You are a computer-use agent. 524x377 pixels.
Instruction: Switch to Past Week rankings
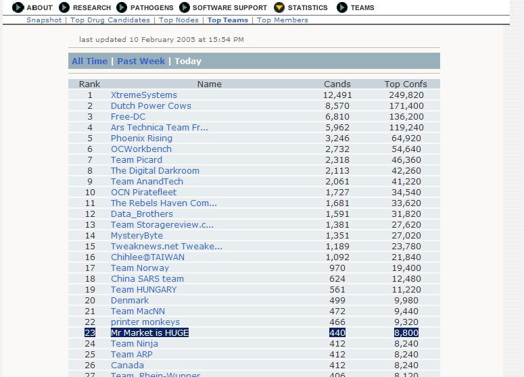coord(141,61)
